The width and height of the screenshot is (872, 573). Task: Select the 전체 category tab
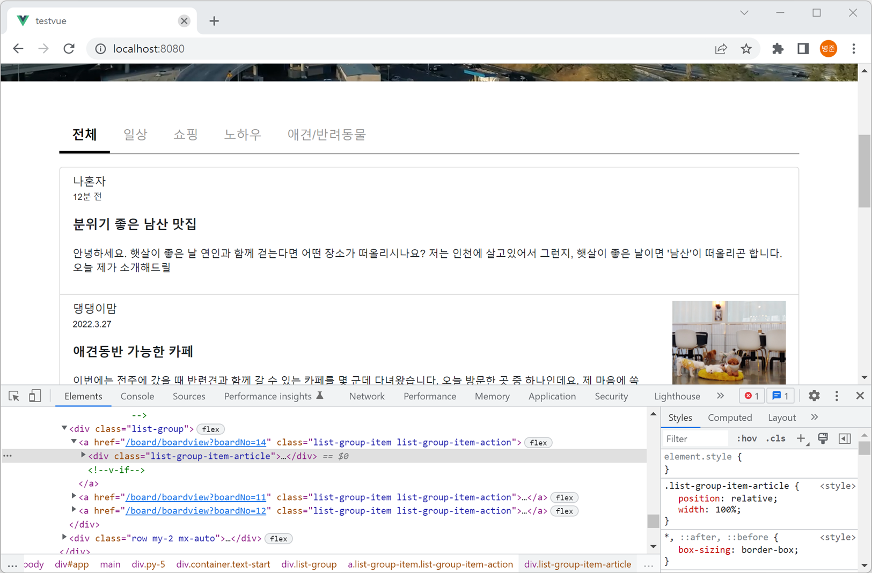85,135
